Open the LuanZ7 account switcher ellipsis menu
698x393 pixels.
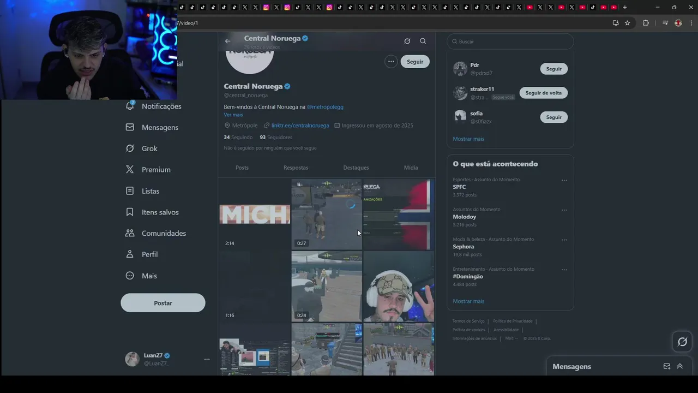[207, 359]
